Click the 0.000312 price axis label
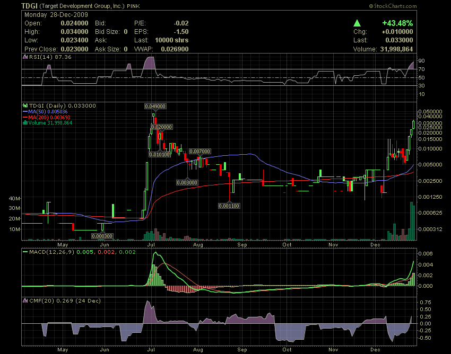Screen dimensions: 451x354 pyautogui.click(x=430, y=229)
